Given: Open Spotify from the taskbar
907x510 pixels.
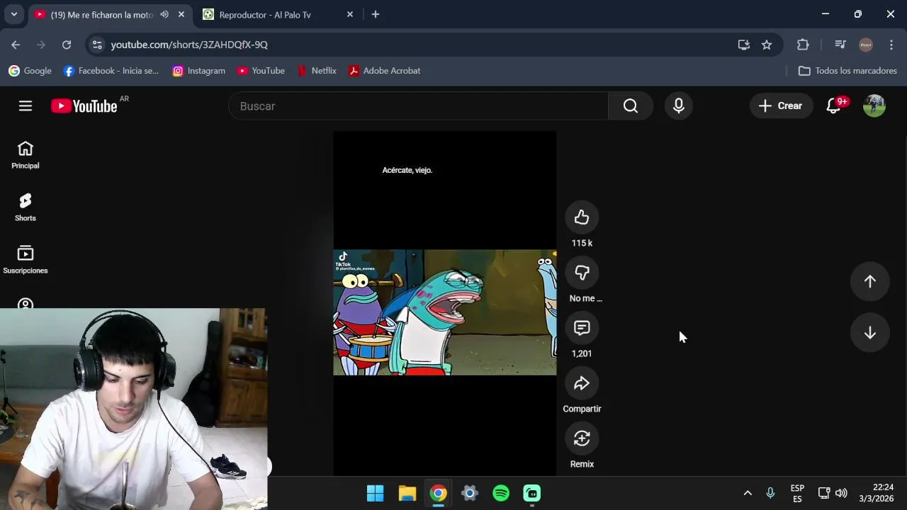Looking at the screenshot, I should (x=501, y=493).
